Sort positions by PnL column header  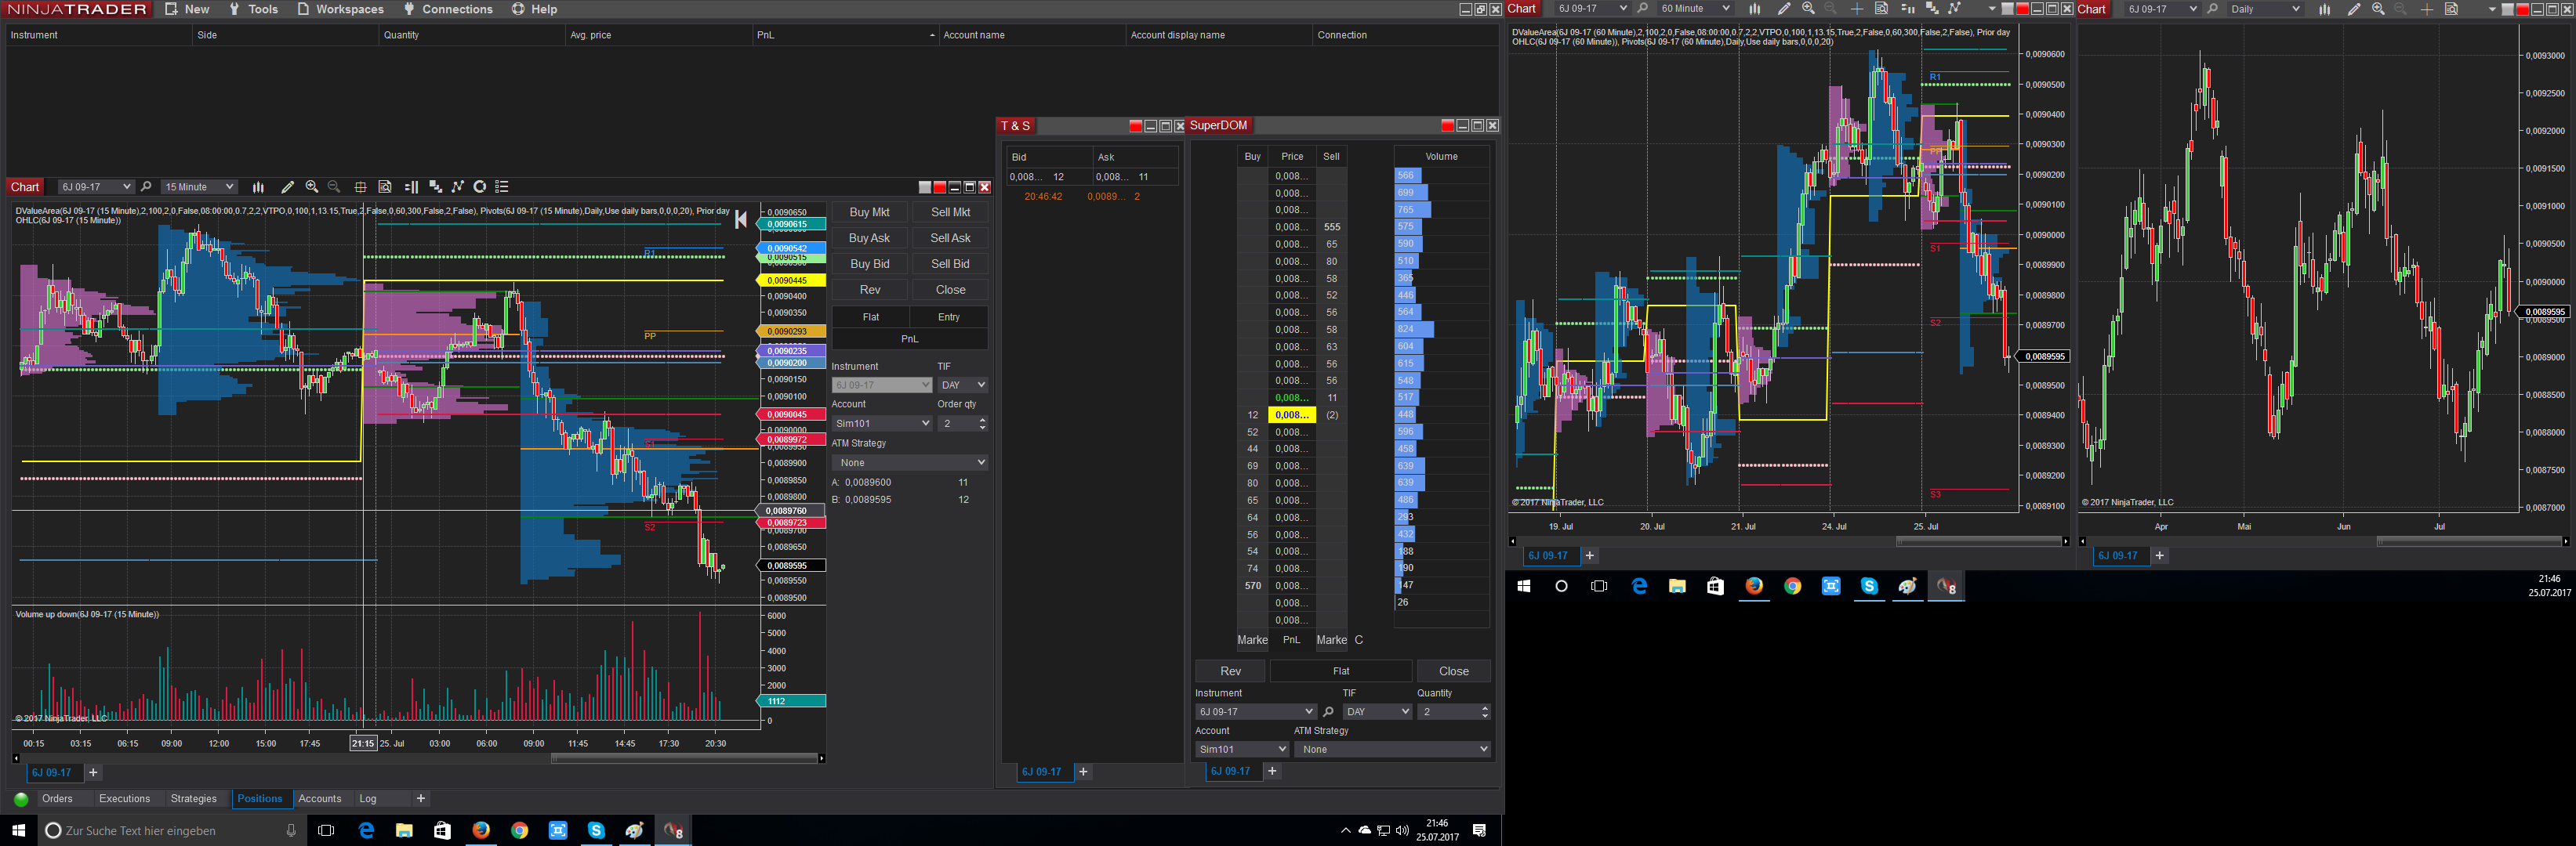coord(845,35)
